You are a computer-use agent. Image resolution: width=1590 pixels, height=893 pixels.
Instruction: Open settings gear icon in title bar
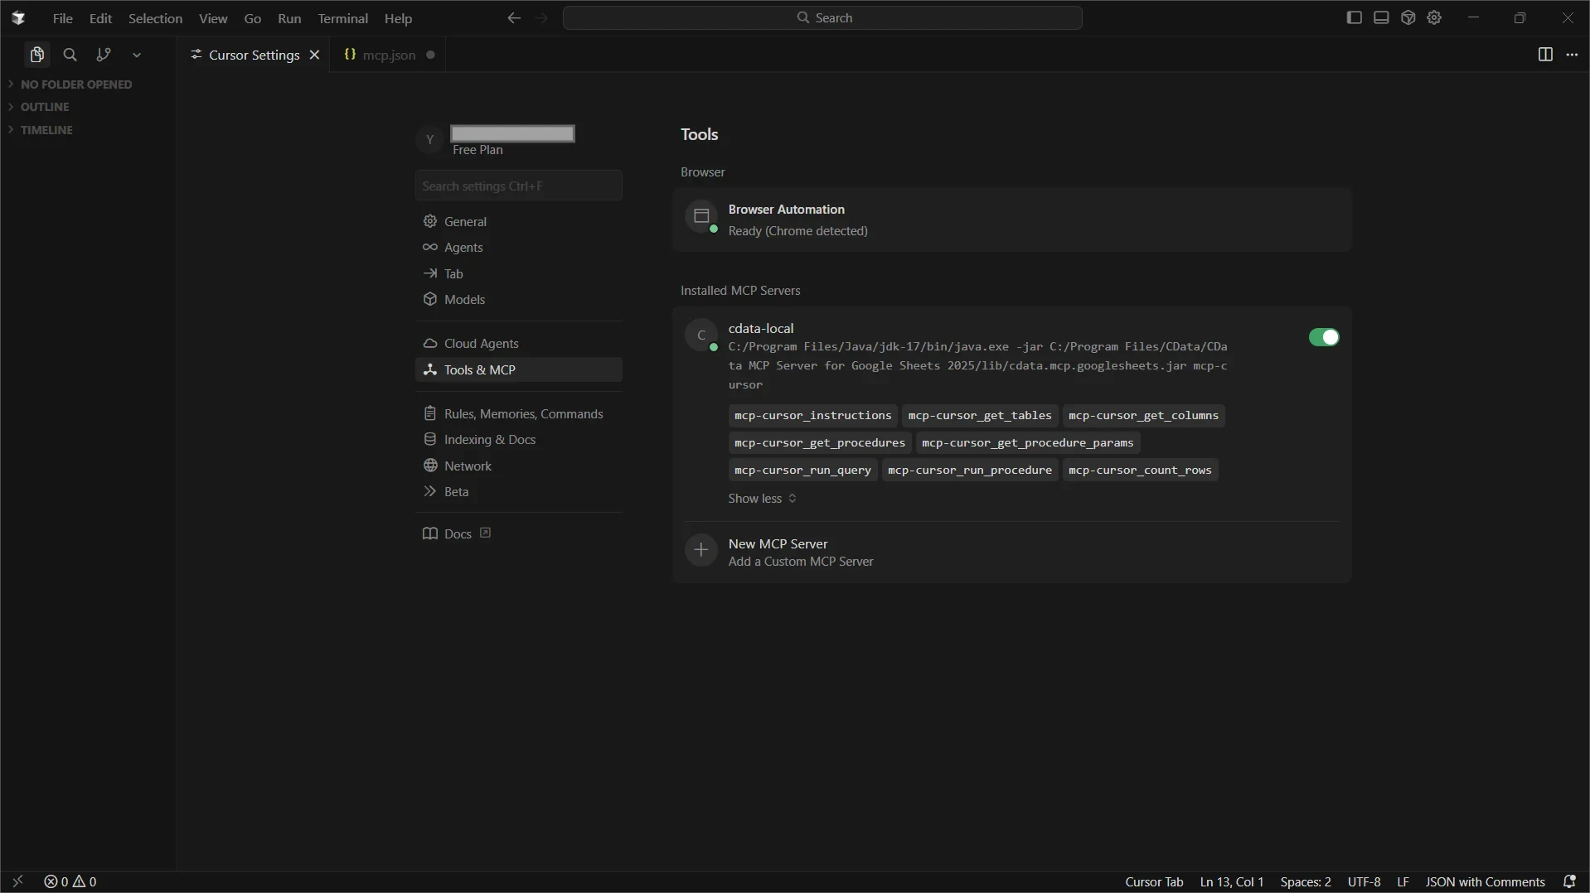[1435, 17]
